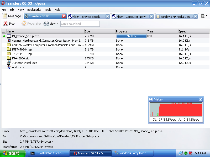Close the Transfers tab
Viewport: 210px width, 157px height.
point(64,16)
